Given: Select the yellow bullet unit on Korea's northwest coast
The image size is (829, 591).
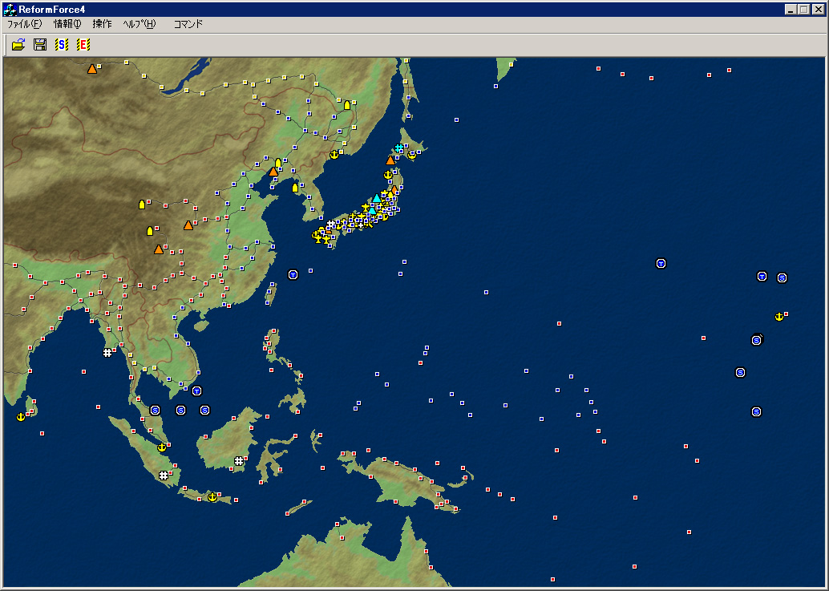Looking at the screenshot, I should tap(295, 188).
